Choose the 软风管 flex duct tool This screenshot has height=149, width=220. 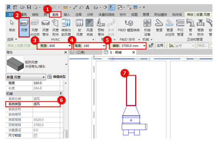[79, 27]
